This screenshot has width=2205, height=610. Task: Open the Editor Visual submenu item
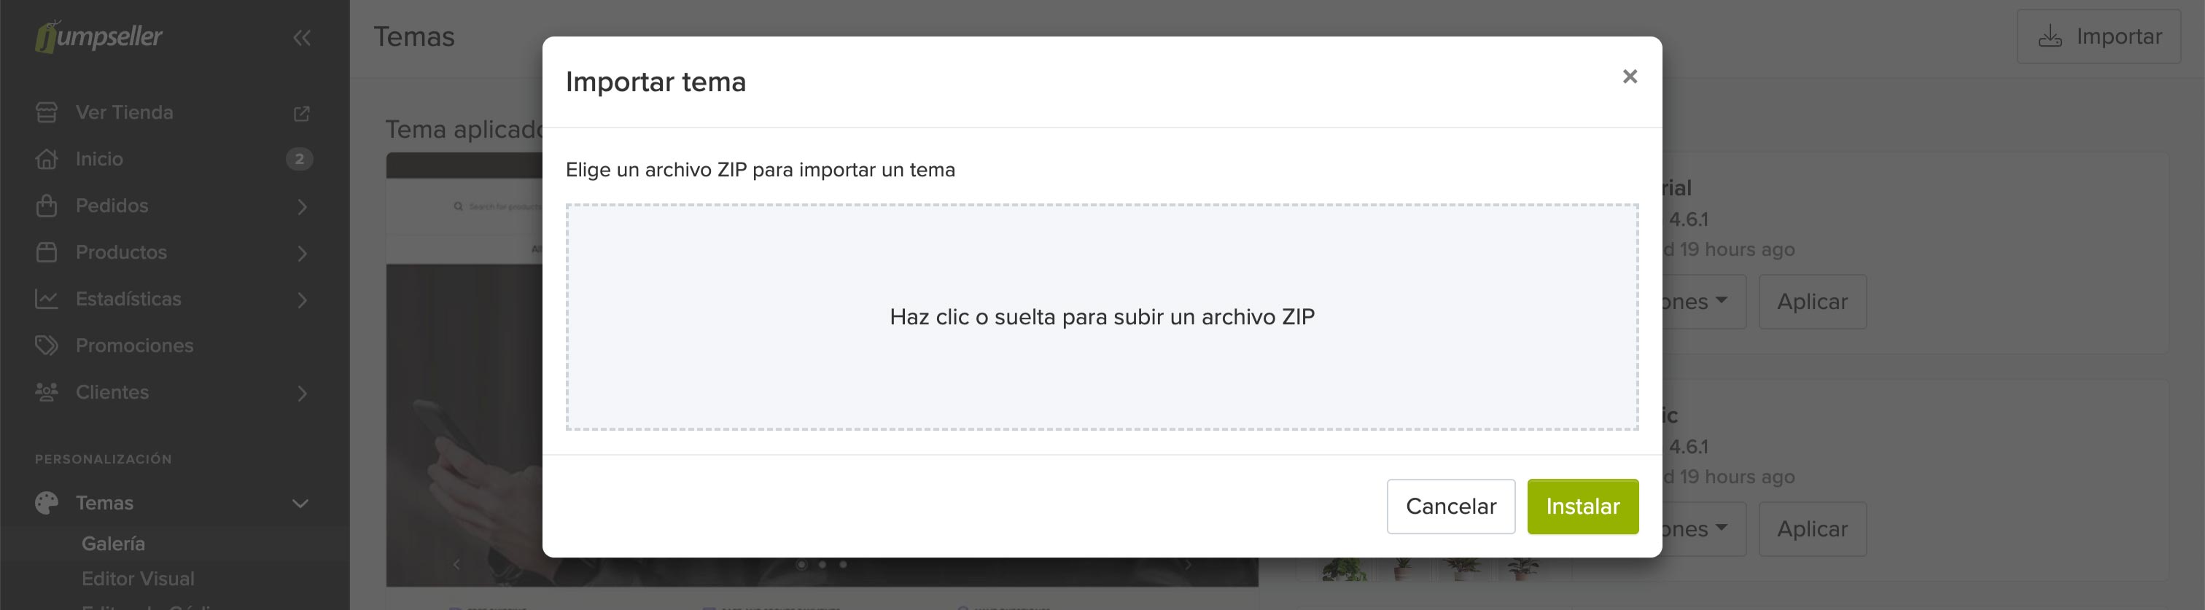138,579
